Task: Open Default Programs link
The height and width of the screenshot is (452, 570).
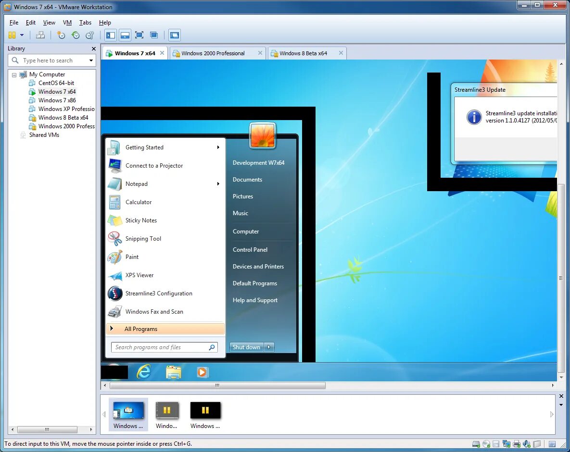Action: [255, 283]
